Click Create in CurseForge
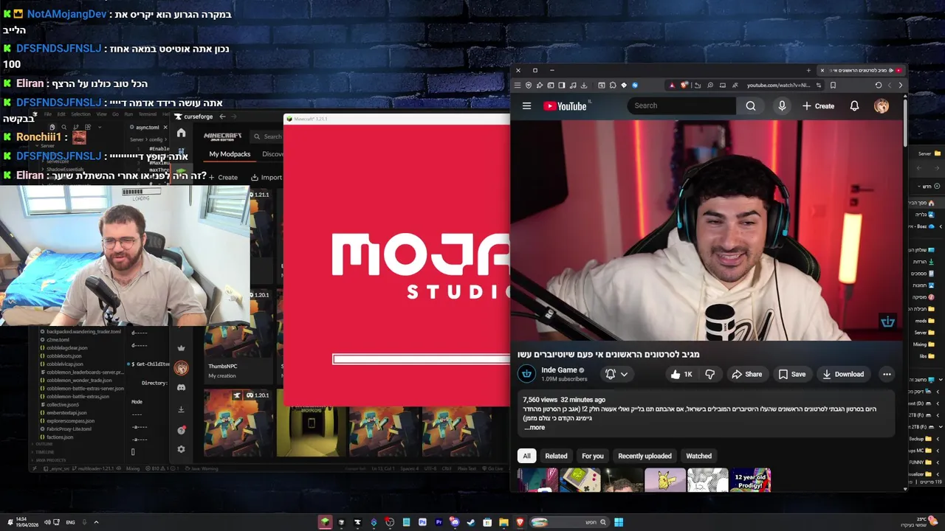 point(223,177)
